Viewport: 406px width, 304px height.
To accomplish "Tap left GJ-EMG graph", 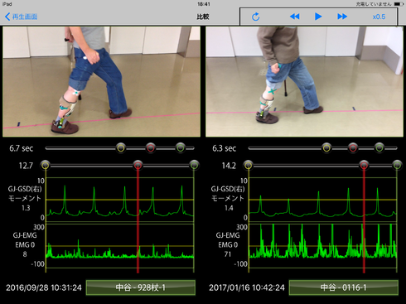I will pos(119,246).
